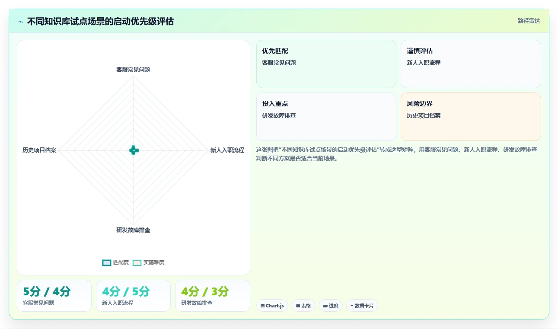Image resolution: width=558 pixels, height=329 pixels.
Task: Click 新人入职流程 under the 4分 / 5分 score
Action: (x=118, y=303)
